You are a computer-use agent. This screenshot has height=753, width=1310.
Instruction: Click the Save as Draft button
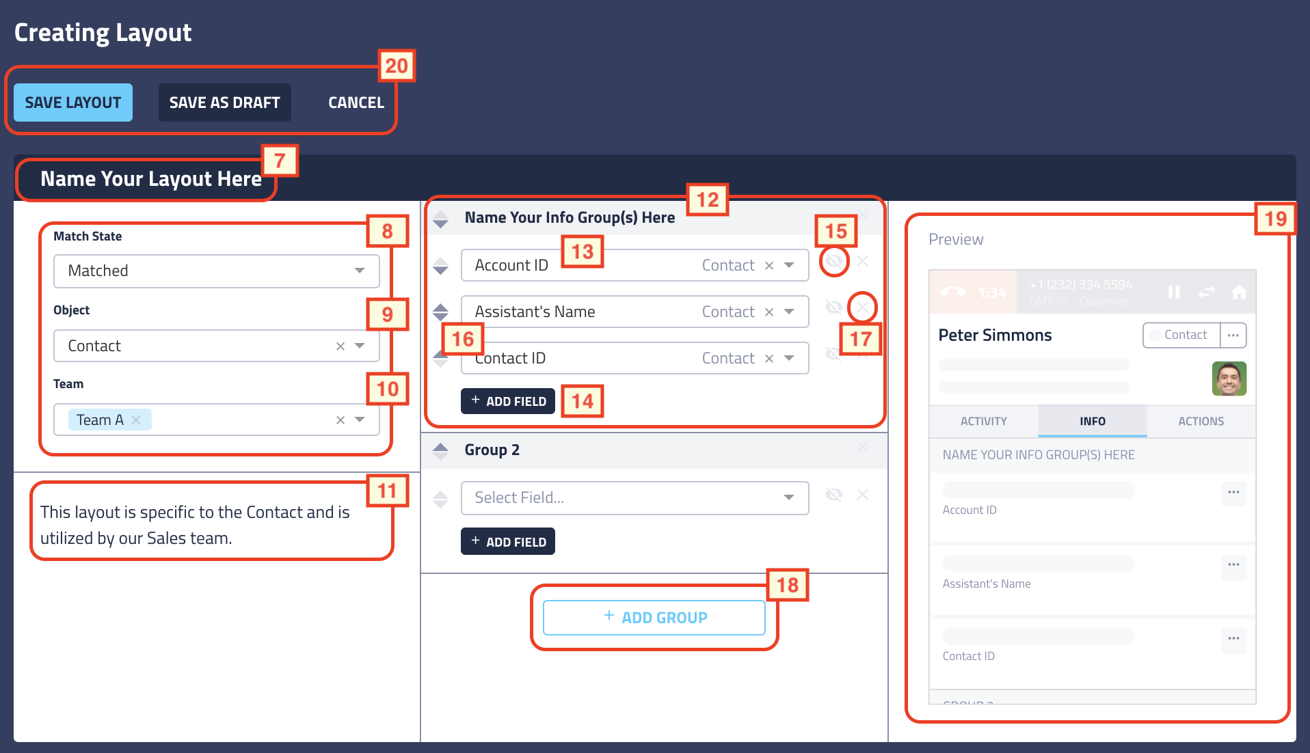(224, 102)
